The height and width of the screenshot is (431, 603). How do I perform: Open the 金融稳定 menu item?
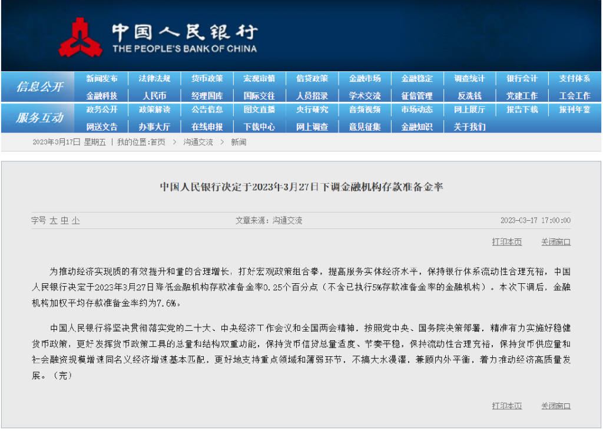point(418,78)
